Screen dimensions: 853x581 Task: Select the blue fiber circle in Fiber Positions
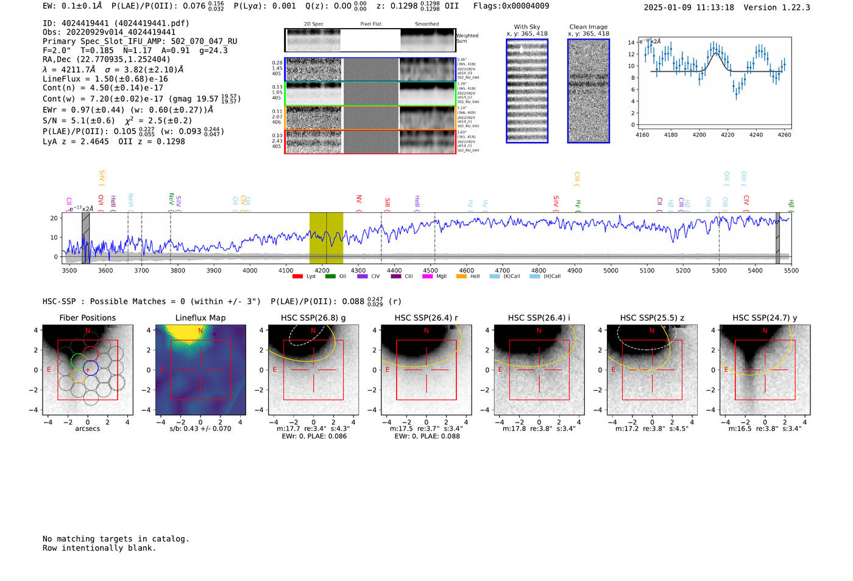[90, 368]
